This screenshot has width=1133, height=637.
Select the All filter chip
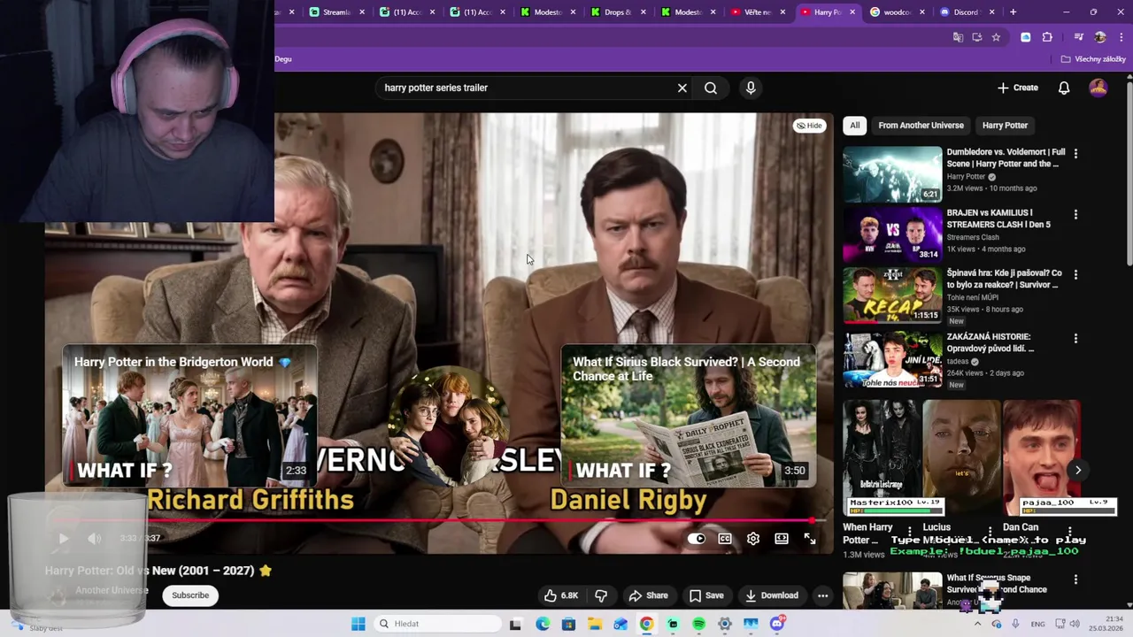click(854, 126)
